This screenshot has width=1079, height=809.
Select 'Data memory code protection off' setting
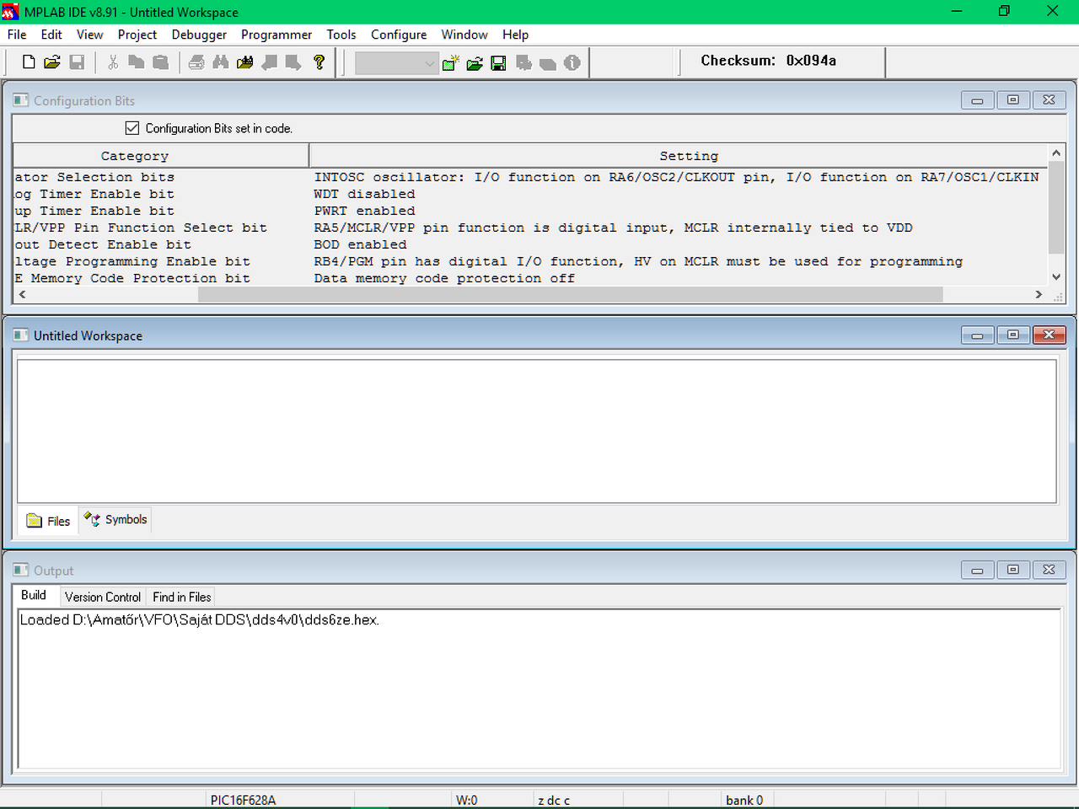pos(444,278)
